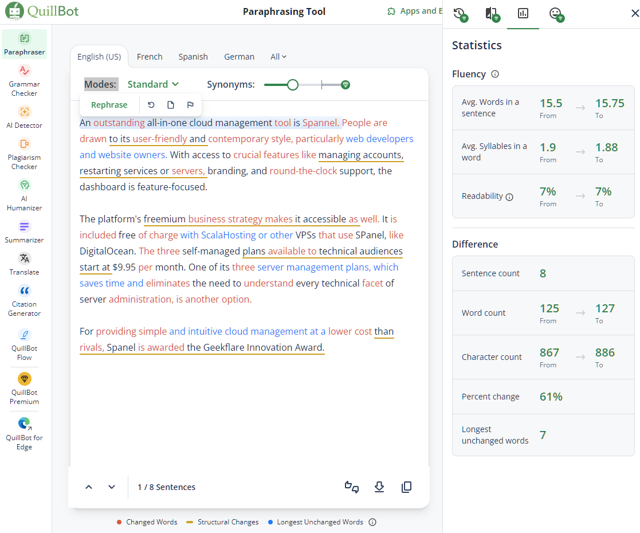Click the Readability info icon
This screenshot has width=640, height=533.
click(x=509, y=197)
